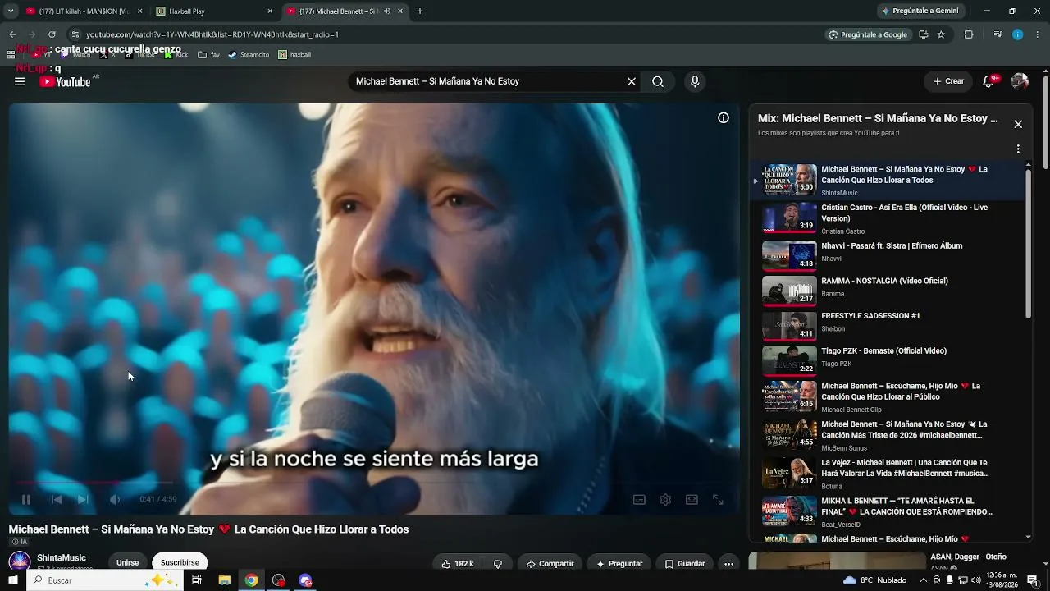Viewport: 1050px width, 591px height.
Task: Skip to previous video in player
Action: (x=57, y=499)
